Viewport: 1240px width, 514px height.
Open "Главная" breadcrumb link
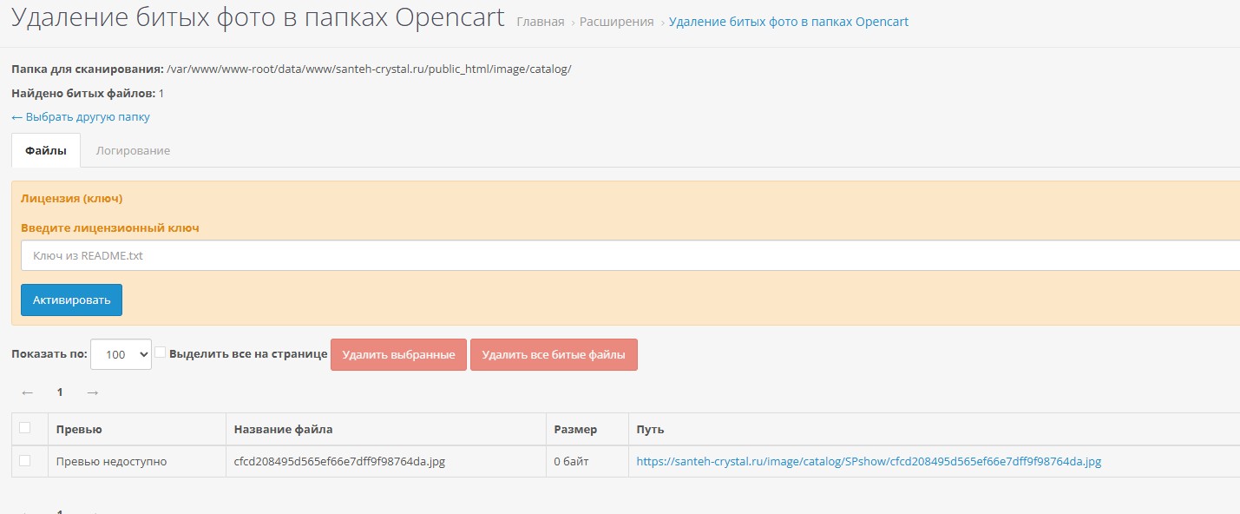coord(540,22)
